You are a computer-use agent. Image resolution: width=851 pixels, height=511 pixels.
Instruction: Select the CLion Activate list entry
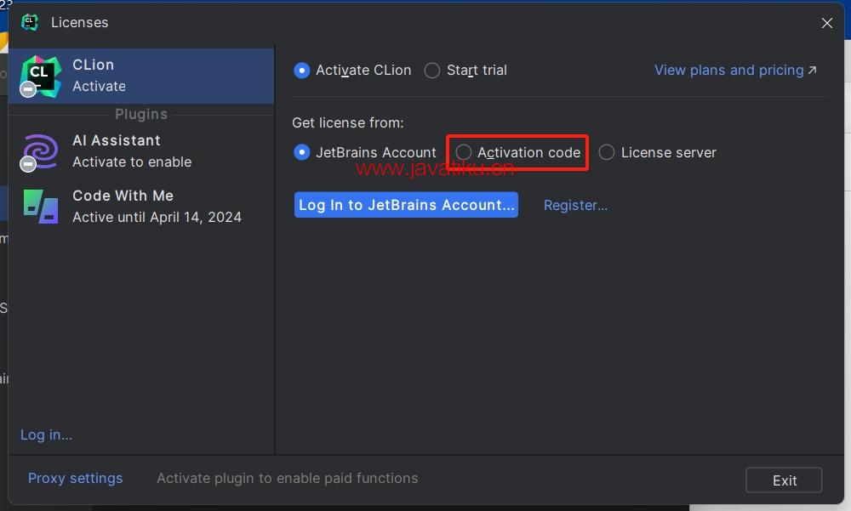[141, 76]
